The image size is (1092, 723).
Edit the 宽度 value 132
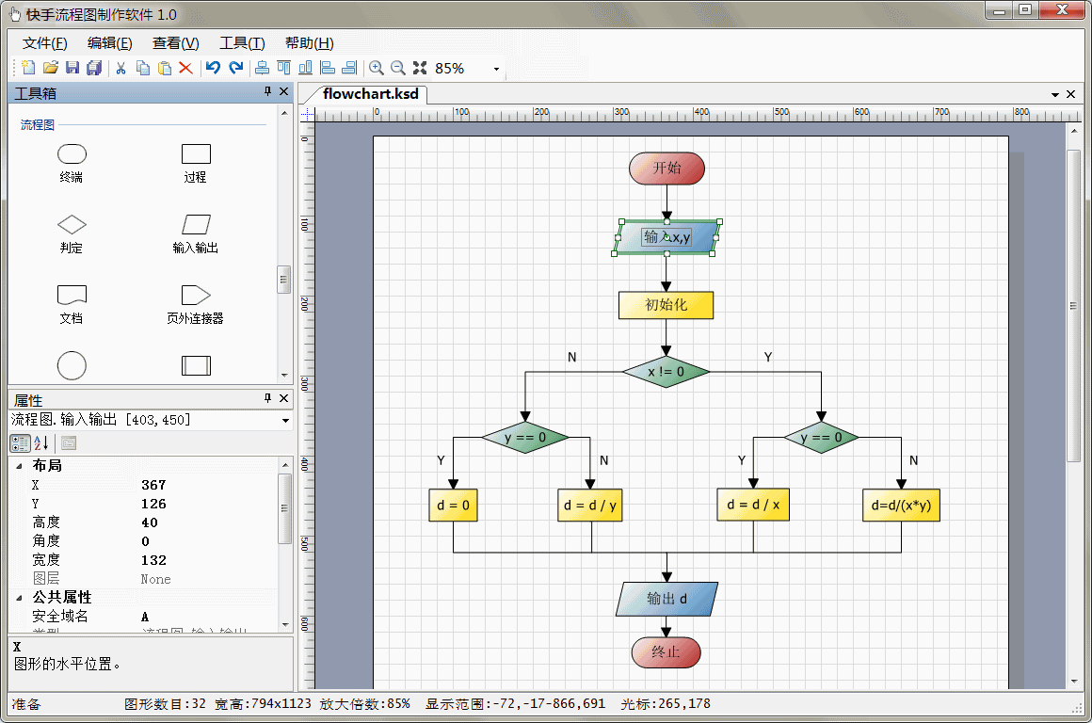tap(208, 560)
